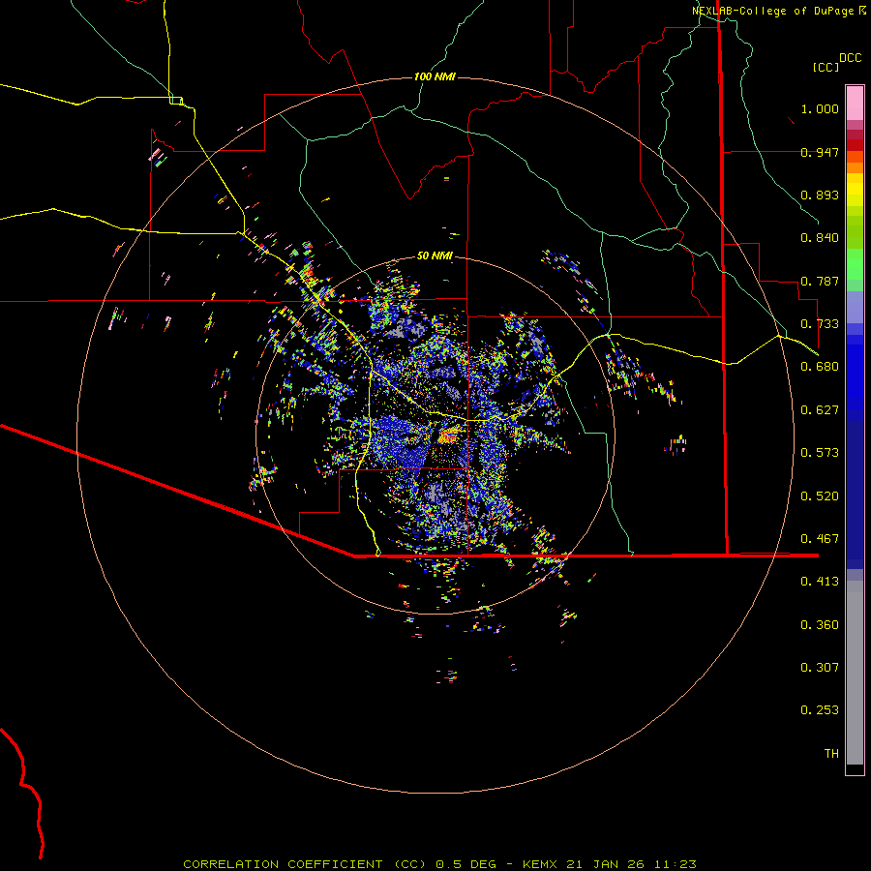Click the 0.787 scale value
This screenshot has height=871, width=871.
820,281
